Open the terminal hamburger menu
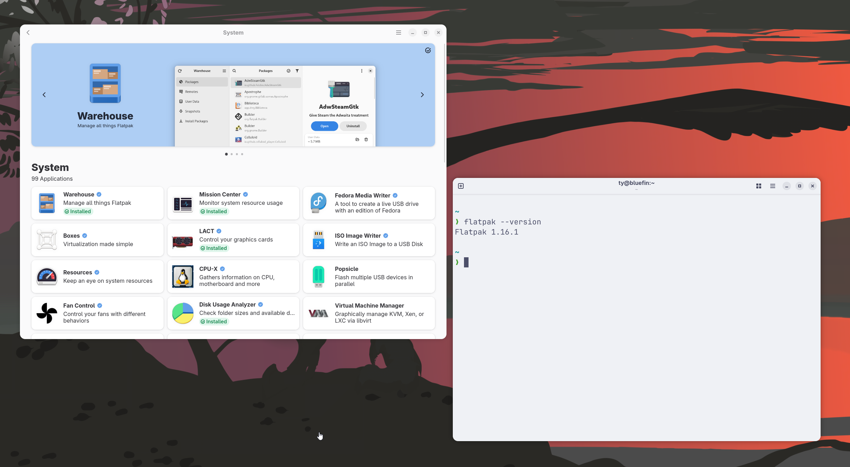 (x=773, y=186)
